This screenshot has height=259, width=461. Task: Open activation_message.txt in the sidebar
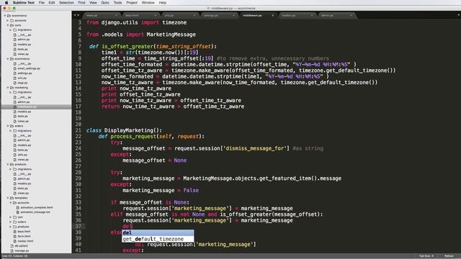point(35,212)
